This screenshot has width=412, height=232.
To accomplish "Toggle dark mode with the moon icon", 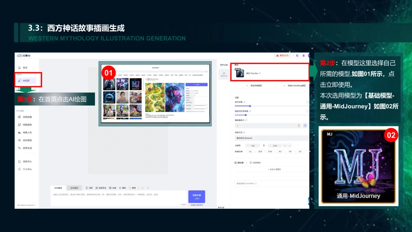I will [298, 56].
